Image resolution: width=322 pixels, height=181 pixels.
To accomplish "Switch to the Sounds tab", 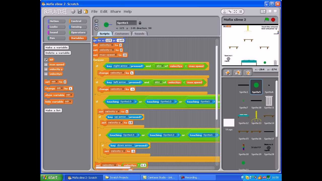I will click(139, 34).
